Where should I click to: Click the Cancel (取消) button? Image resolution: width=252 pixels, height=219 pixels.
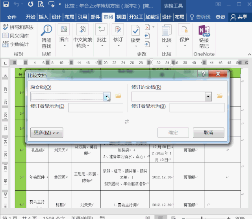tap(208, 133)
